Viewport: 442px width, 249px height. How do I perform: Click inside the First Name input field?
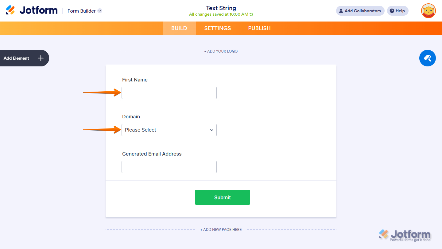169,93
